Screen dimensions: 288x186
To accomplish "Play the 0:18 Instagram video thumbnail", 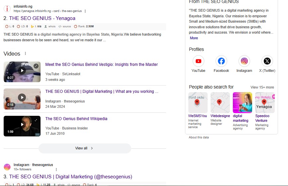I will click(x=22, y=99).
